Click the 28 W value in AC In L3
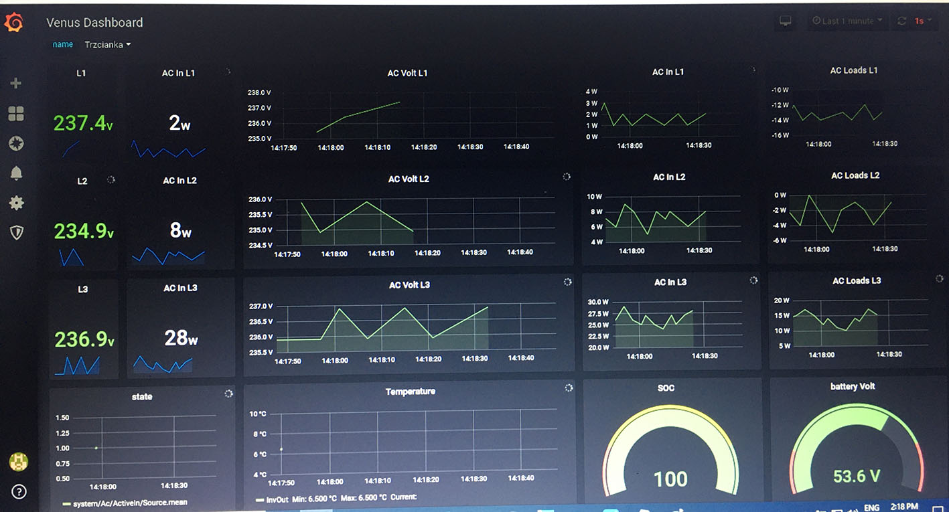949x512 pixels. 181,338
